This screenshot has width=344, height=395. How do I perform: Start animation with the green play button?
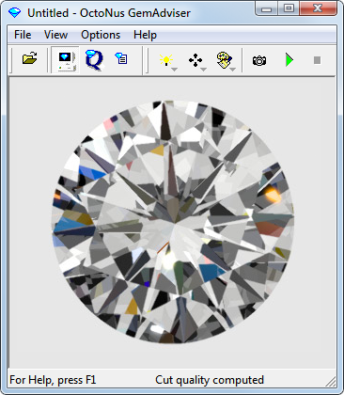pos(289,60)
